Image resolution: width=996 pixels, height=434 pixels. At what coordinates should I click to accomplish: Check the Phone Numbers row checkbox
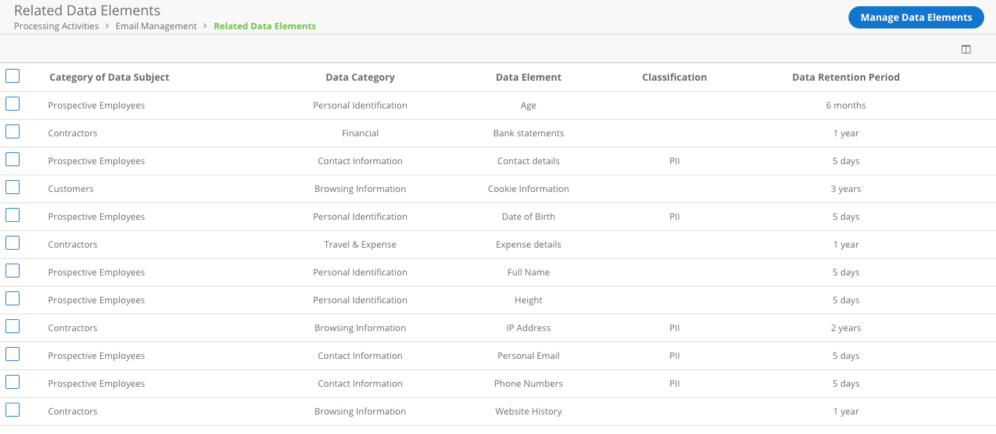(x=13, y=383)
